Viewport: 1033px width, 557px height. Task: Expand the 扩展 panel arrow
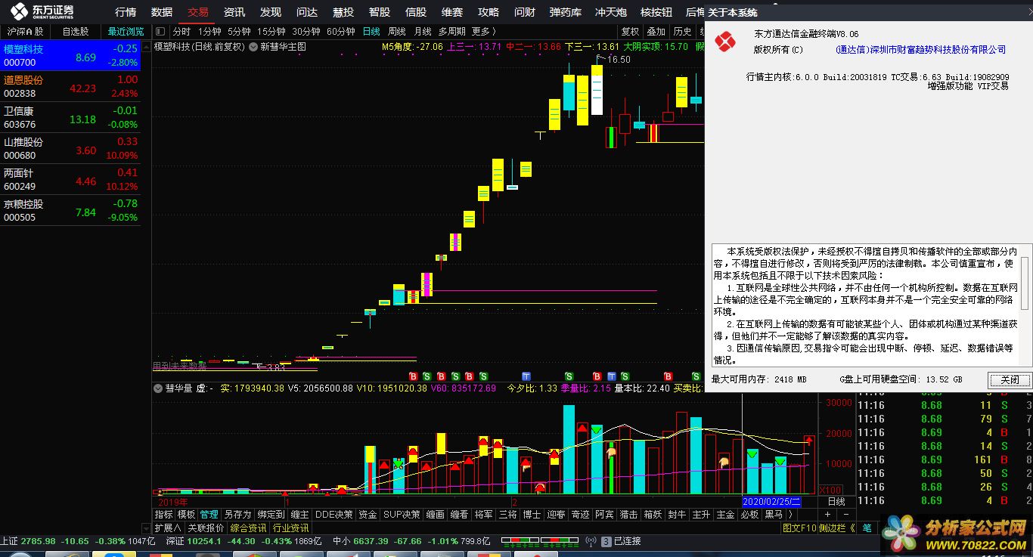click(167, 528)
